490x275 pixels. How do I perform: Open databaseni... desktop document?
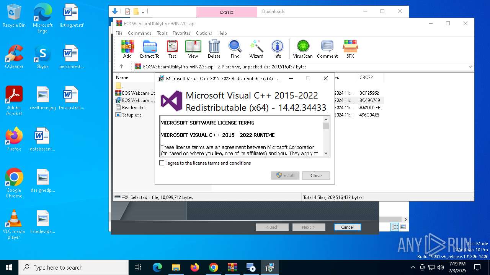tap(43, 139)
